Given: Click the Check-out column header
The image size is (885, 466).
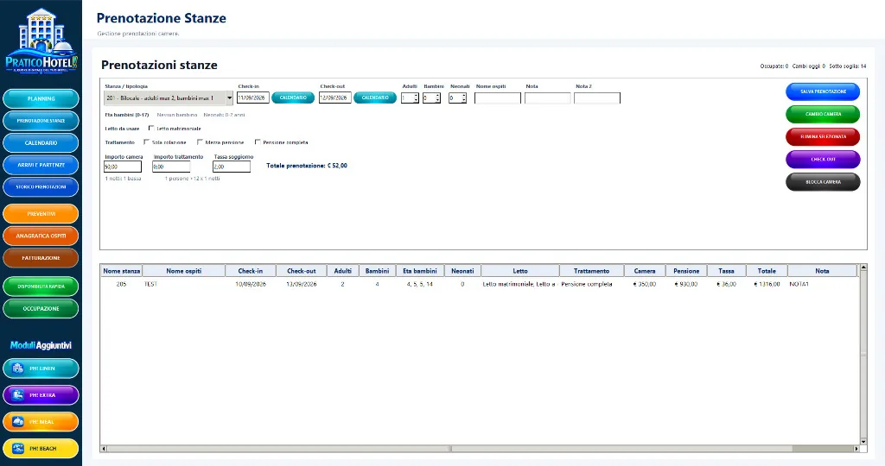Looking at the screenshot, I should pyautogui.click(x=302, y=271).
